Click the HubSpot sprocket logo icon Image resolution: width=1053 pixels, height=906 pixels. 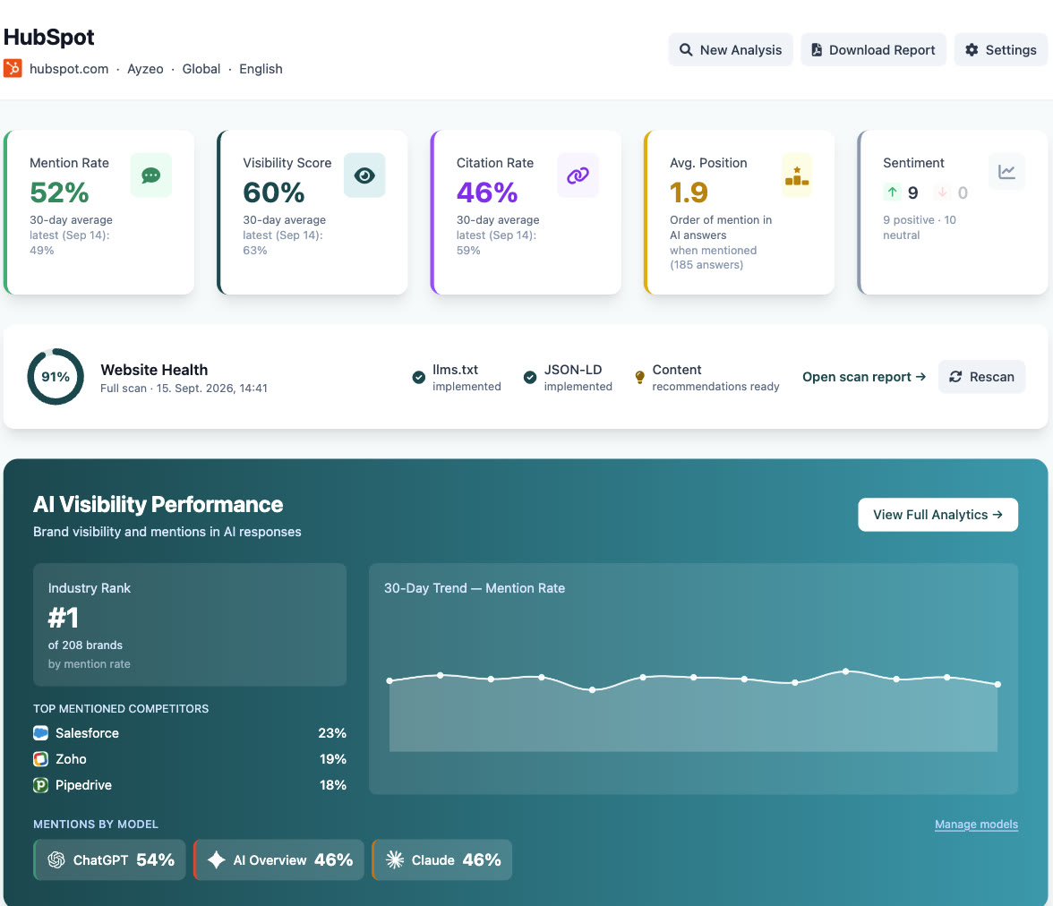[13, 69]
